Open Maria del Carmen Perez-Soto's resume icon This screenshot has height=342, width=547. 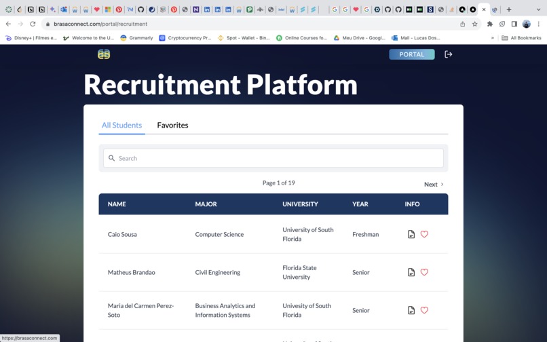(x=411, y=310)
